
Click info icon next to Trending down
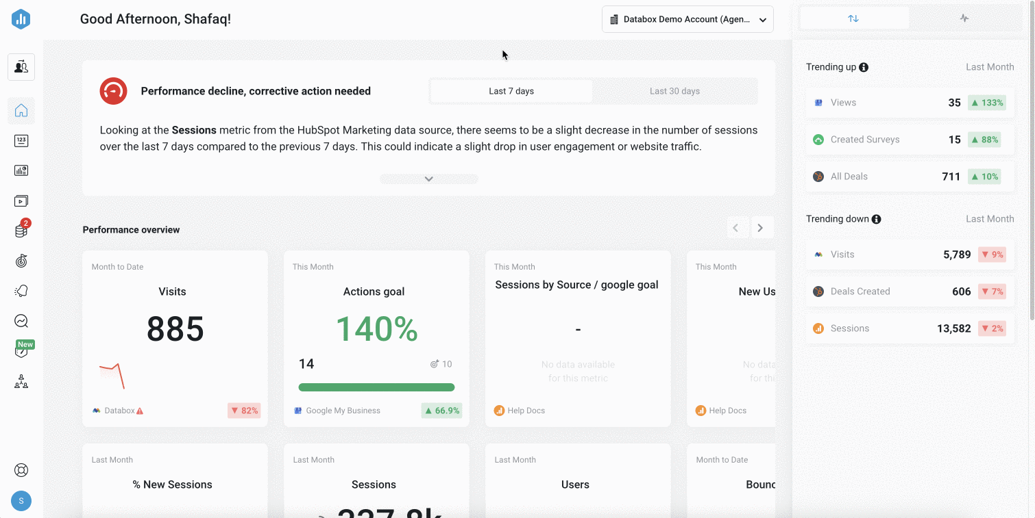click(876, 219)
